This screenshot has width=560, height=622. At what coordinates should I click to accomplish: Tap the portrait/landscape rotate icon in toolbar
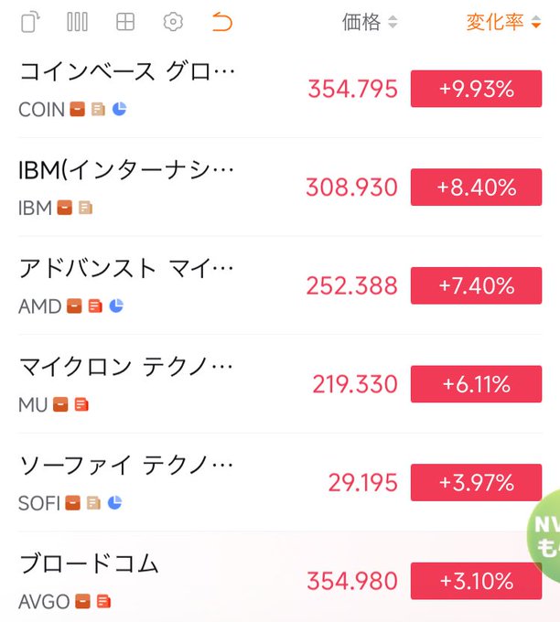point(31,22)
